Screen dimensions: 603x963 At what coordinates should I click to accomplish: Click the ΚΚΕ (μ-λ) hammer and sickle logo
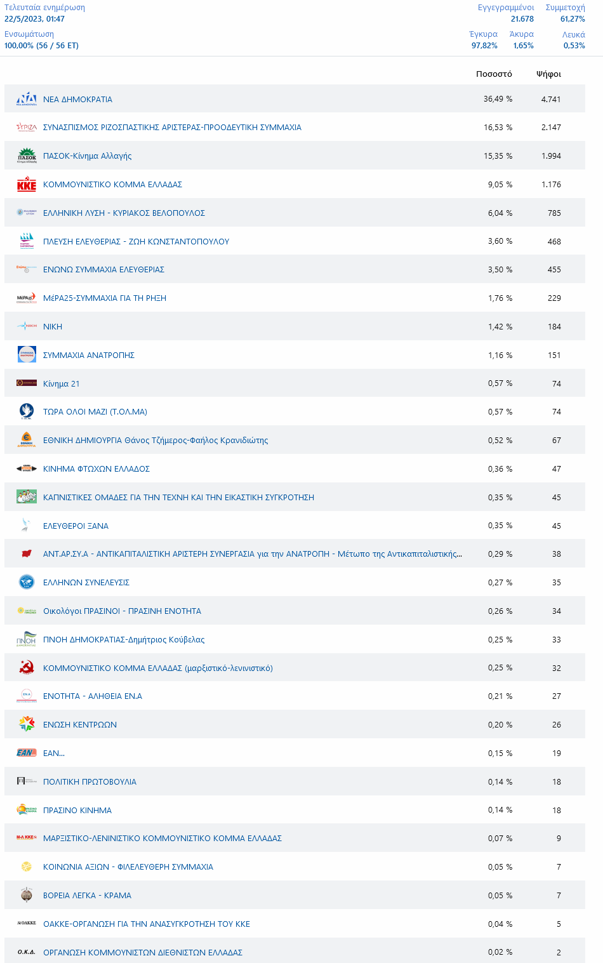27,668
